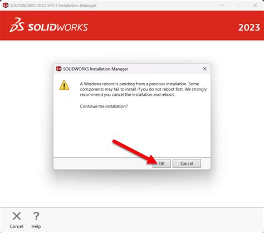
Task: Click the 3DS Dassault logo in banner
Action: [17, 25]
